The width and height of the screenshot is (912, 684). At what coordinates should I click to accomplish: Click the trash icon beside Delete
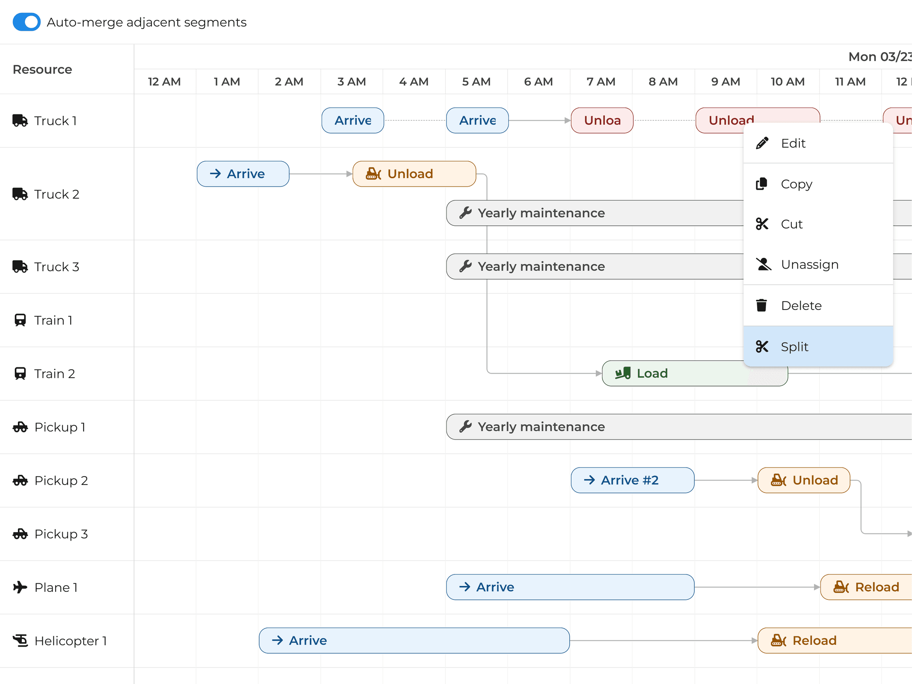pyautogui.click(x=762, y=305)
